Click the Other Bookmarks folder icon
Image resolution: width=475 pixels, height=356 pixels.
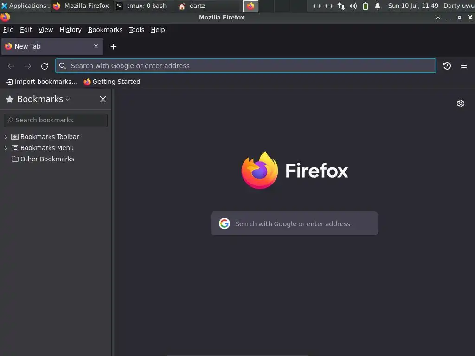[15, 159]
